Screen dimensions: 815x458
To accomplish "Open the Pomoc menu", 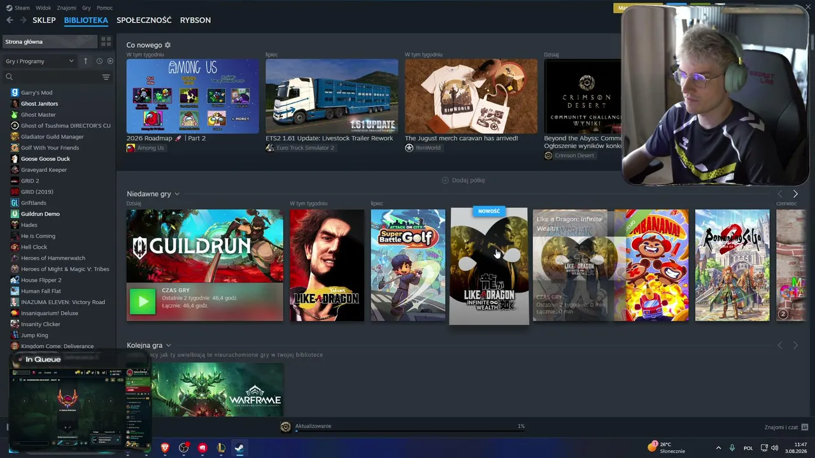I will (x=104, y=8).
